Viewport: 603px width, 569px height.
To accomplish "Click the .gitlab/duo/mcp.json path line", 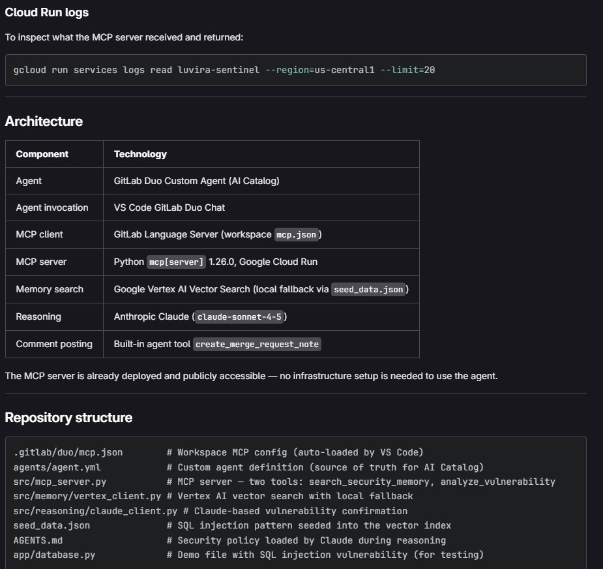I will click(x=68, y=452).
